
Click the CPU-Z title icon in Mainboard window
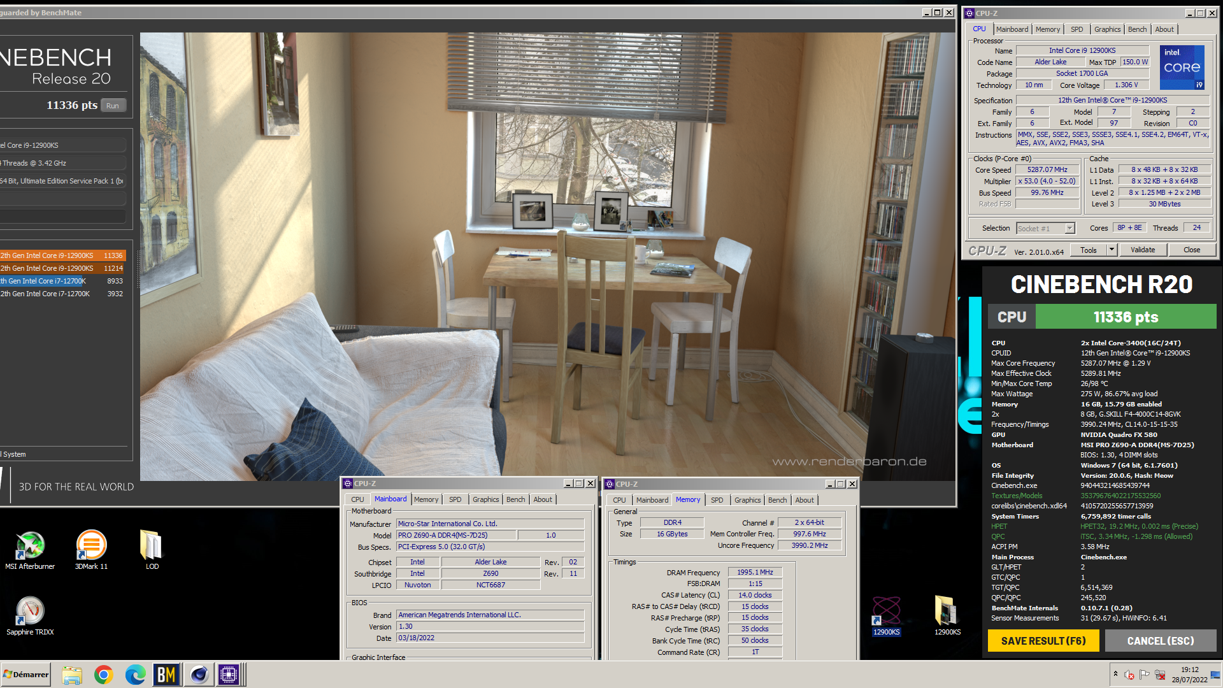pos(348,484)
